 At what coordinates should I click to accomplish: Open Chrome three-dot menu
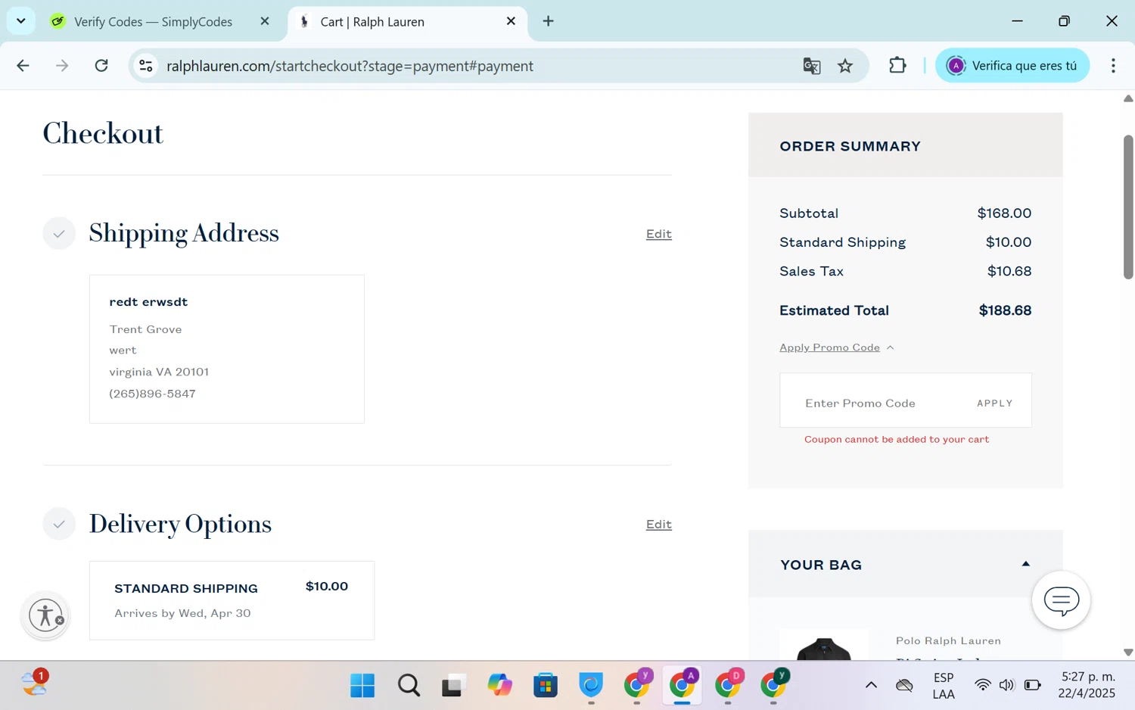click(x=1113, y=66)
